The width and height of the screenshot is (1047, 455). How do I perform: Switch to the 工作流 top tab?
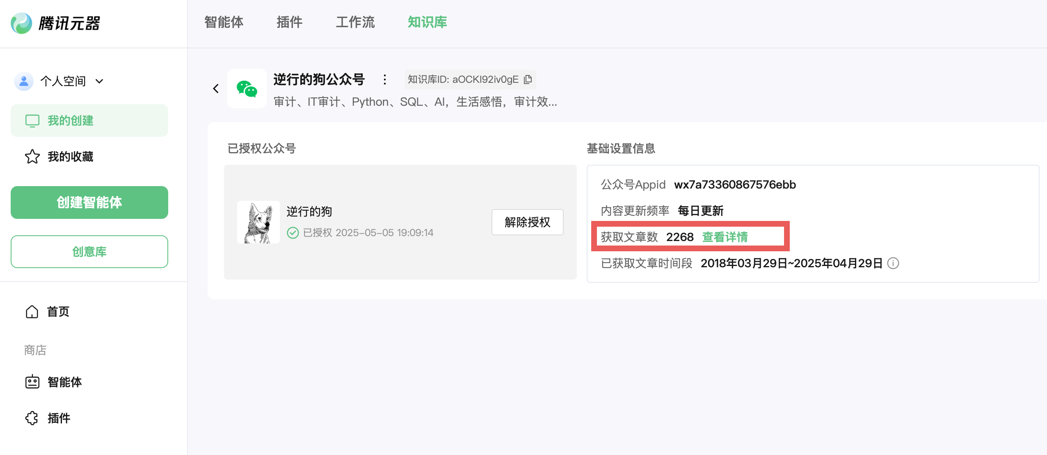click(355, 23)
